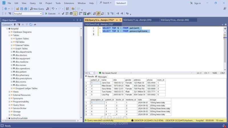This screenshot has width=228, height=128.
Task: Select dbo.pharmacy tree item
Action: (22, 75)
